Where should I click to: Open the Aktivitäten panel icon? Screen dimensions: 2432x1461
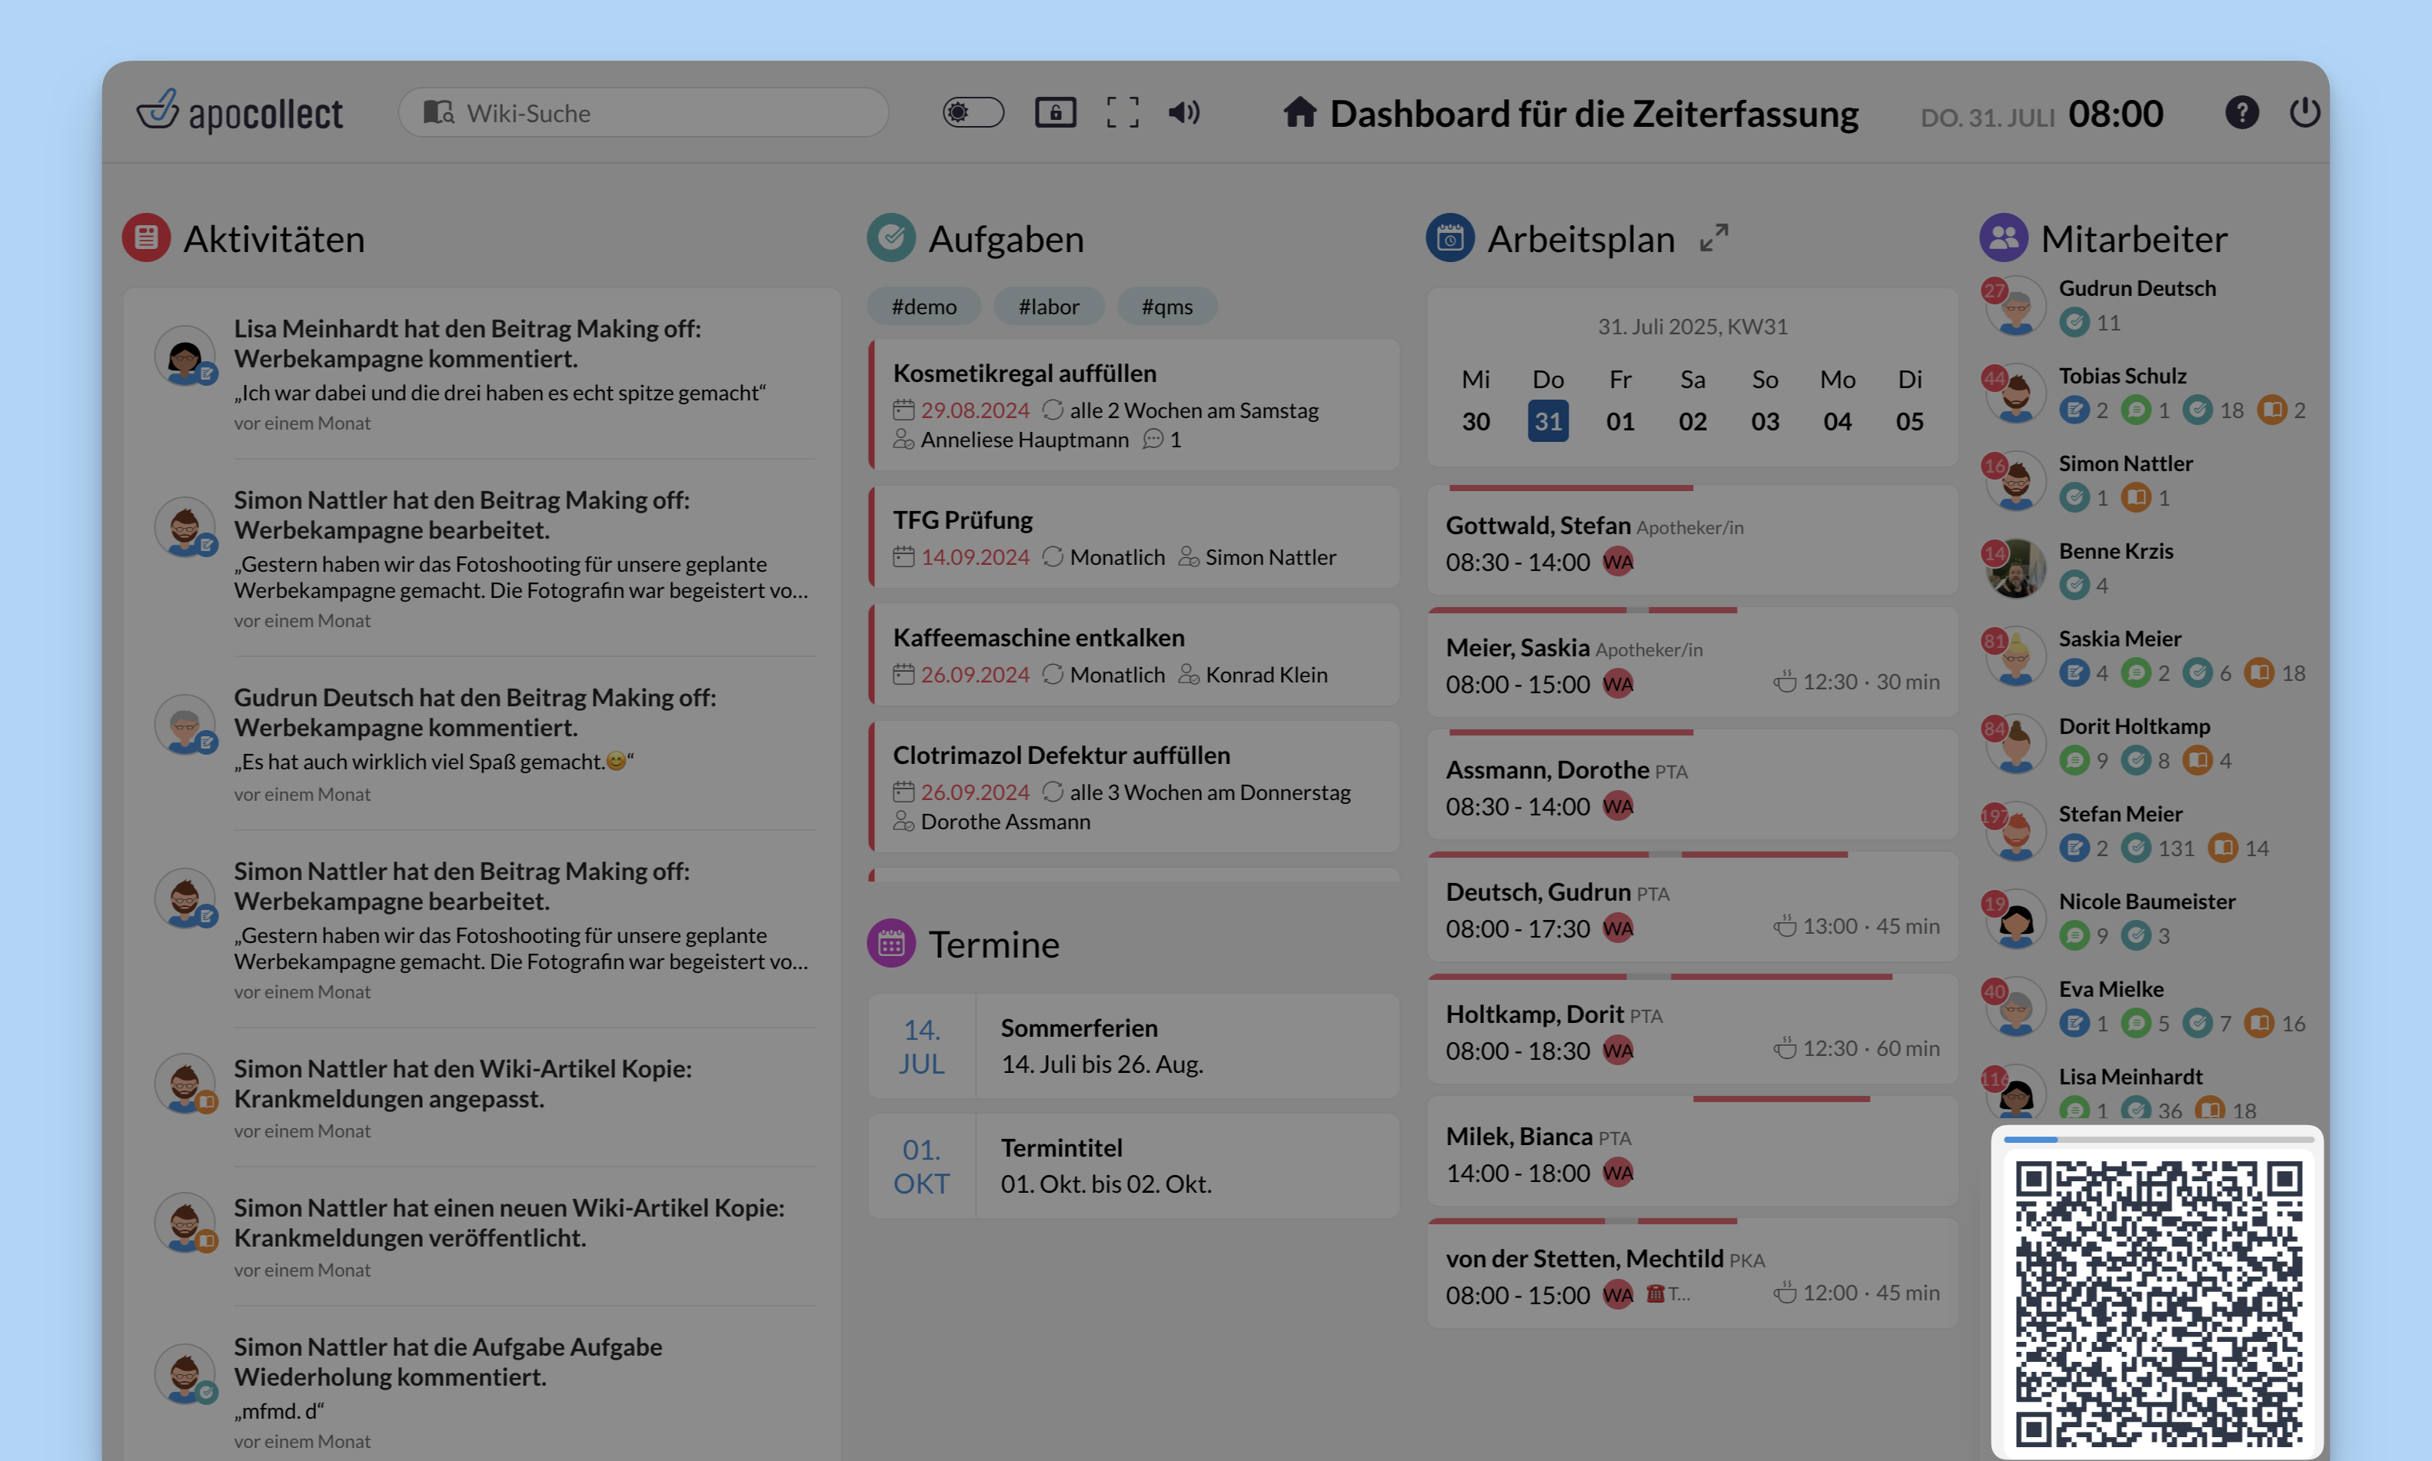pyautogui.click(x=147, y=238)
